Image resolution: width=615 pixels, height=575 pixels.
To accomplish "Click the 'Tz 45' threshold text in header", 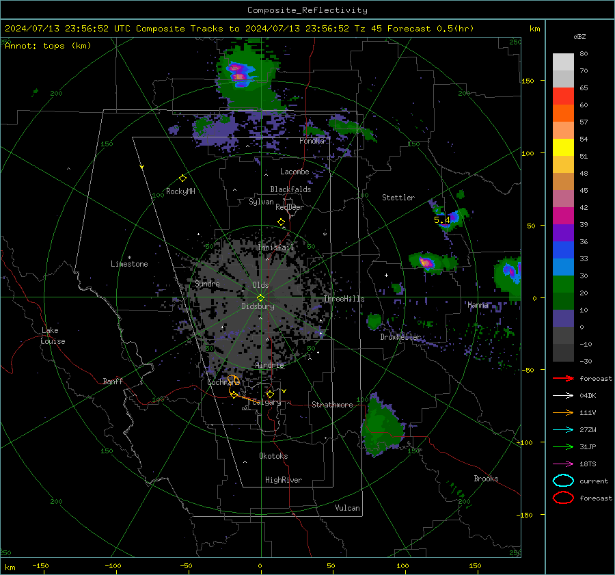I will (368, 29).
